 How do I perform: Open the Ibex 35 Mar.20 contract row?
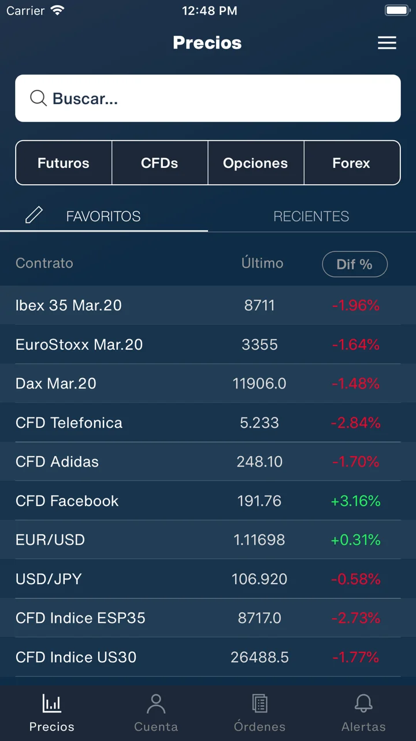[x=208, y=305]
